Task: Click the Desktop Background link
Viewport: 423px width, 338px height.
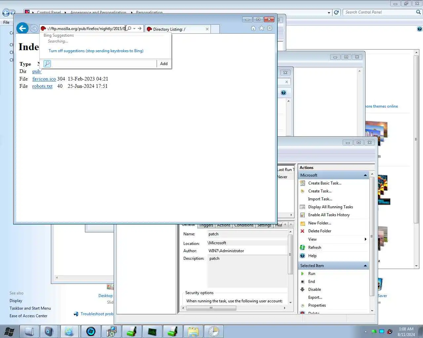Action: coord(106,296)
